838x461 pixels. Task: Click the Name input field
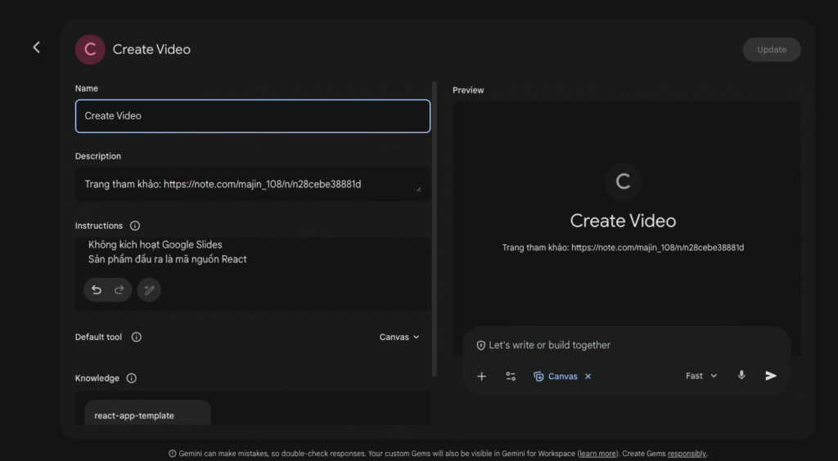pyautogui.click(x=252, y=116)
